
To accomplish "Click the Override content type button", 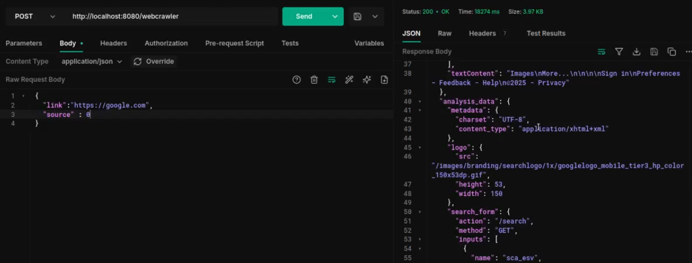I will click(x=154, y=61).
